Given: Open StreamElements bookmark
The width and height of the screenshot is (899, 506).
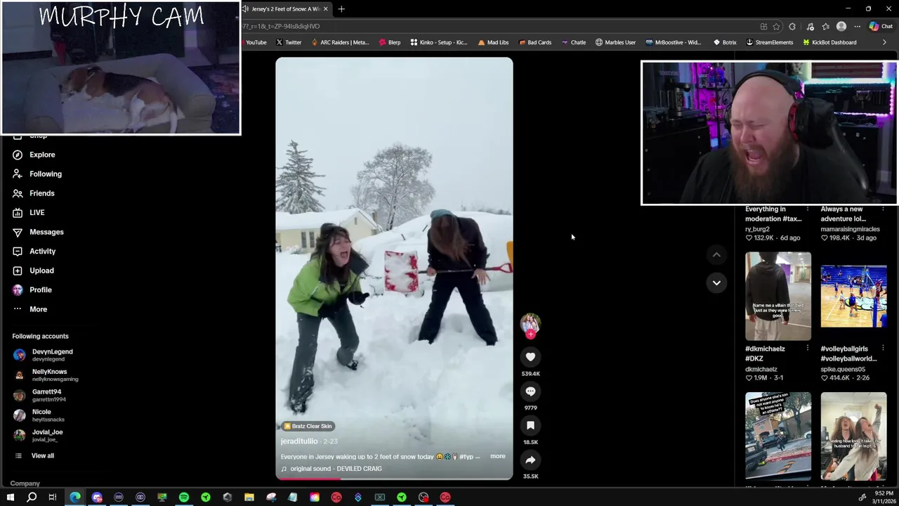Looking at the screenshot, I should [x=770, y=42].
